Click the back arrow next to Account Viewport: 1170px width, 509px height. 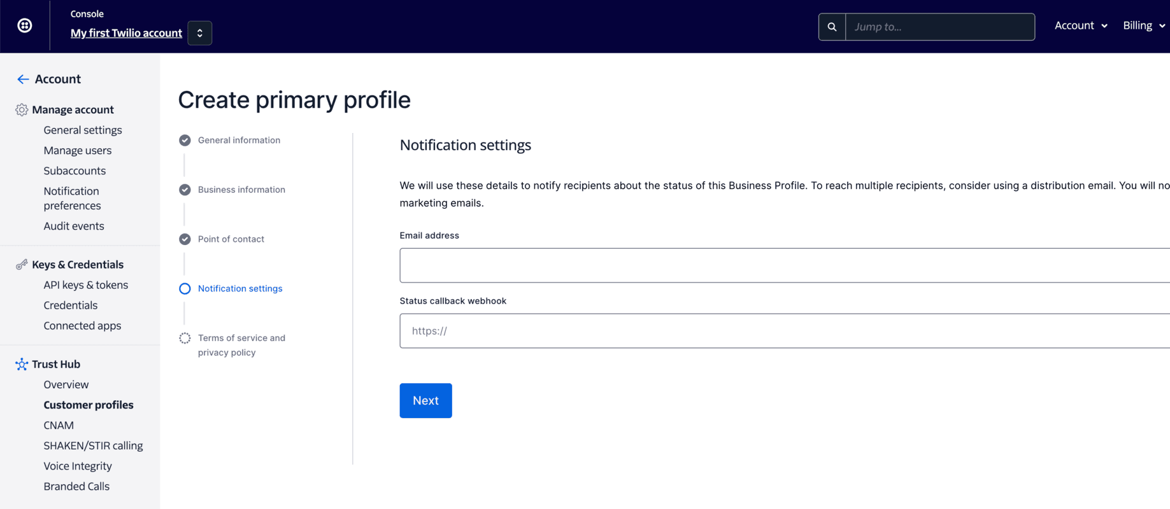pyautogui.click(x=23, y=79)
